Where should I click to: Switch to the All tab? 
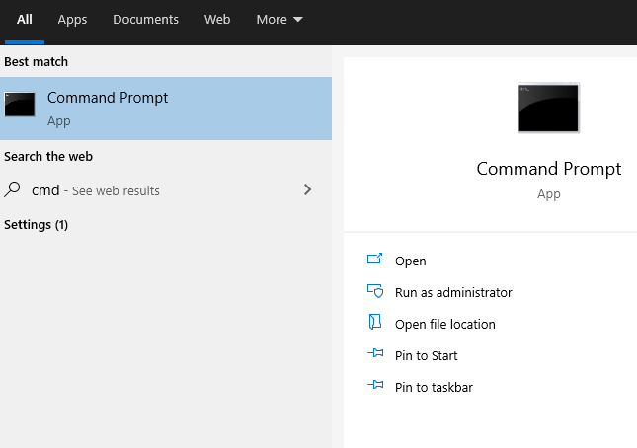25,20
